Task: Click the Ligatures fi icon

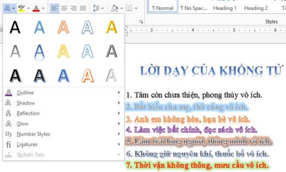Action: tap(8, 144)
